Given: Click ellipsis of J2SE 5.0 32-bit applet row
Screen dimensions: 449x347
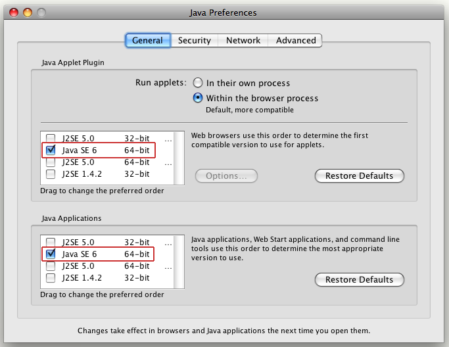Looking at the screenshot, I should (168, 140).
